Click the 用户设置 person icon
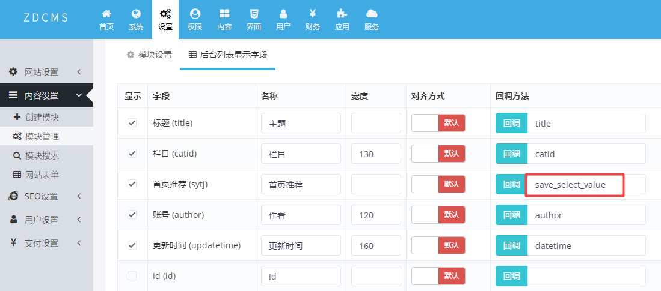Viewport: 661px width, 291px height. [x=13, y=219]
